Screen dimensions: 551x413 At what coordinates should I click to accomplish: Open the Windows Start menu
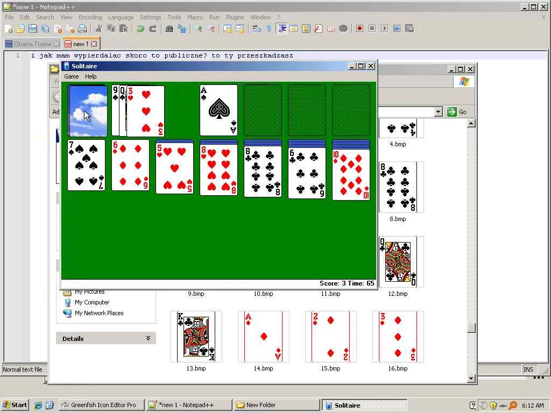[15, 405]
